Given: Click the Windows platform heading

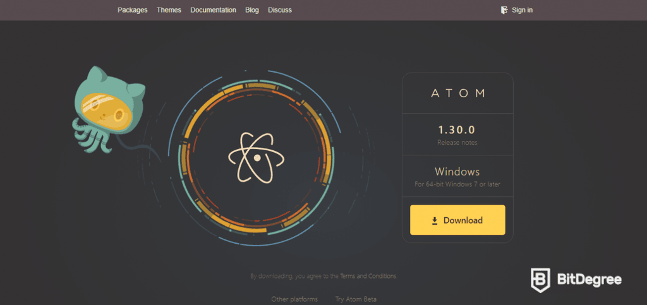Looking at the screenshot, I should tap(457, 172).
